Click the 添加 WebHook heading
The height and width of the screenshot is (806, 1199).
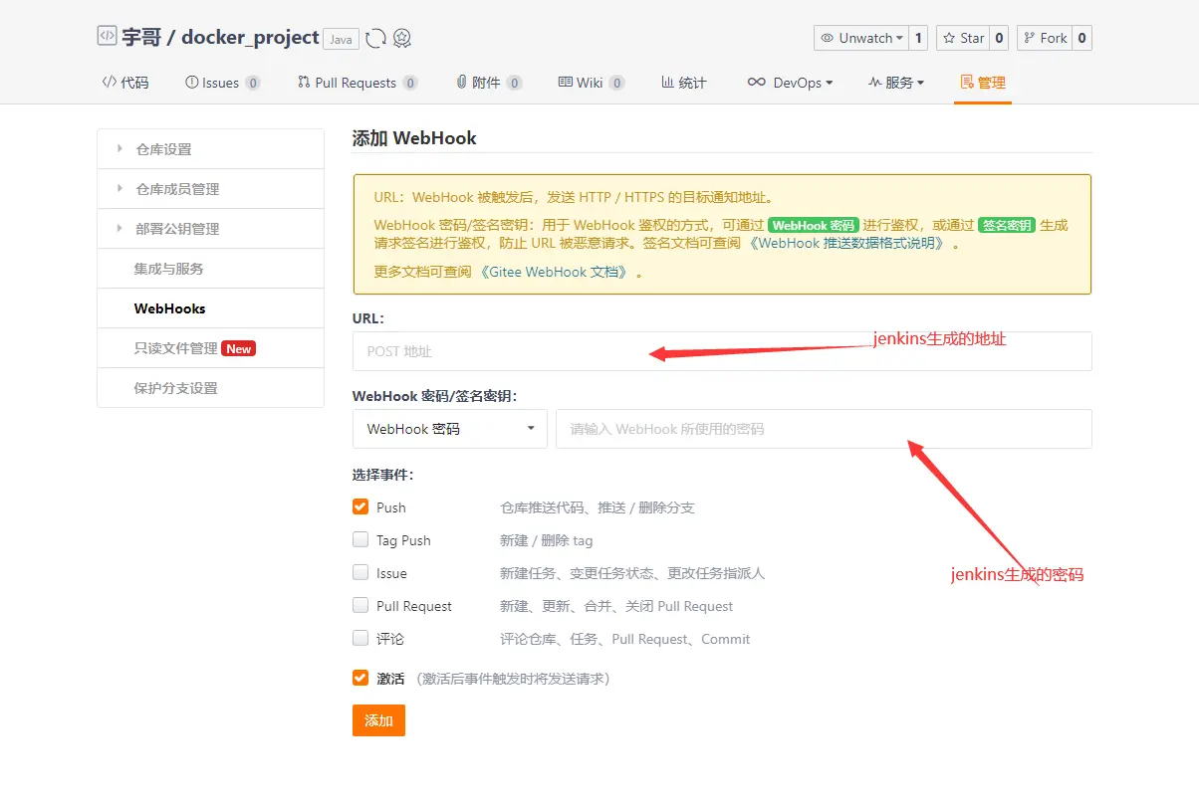tap(414, 138)
